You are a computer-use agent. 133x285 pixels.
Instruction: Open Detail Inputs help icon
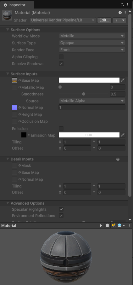[118, 159]
